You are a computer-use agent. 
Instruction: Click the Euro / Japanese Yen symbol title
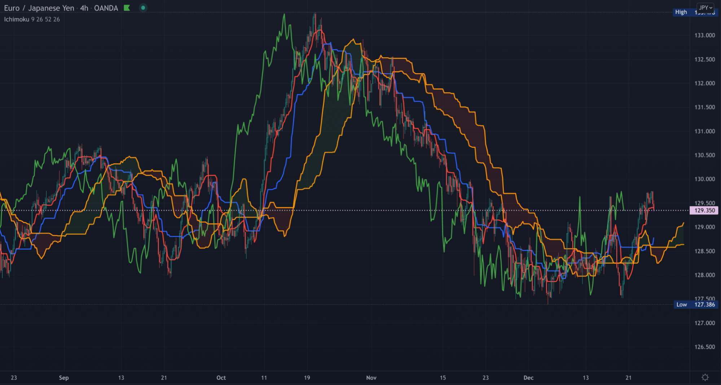39,8
